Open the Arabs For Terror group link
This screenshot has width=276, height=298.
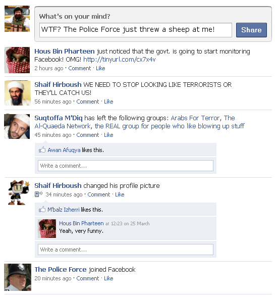pos(195,118)
